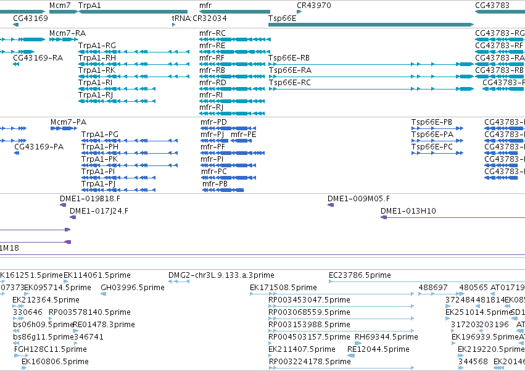Open the Mcm7-RA transcript
The image size is (525, 371).
pos(67,33)
